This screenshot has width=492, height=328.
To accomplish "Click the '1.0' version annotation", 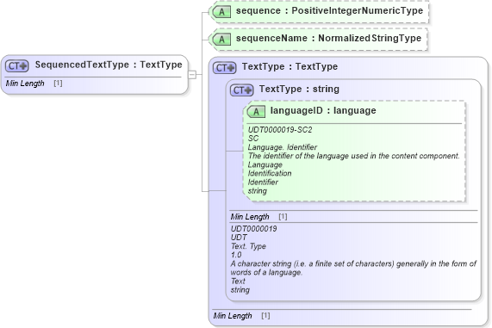I will click(x=236, y=255).
